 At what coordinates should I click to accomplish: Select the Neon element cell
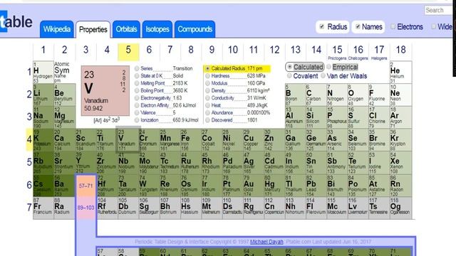click(401, 95)
